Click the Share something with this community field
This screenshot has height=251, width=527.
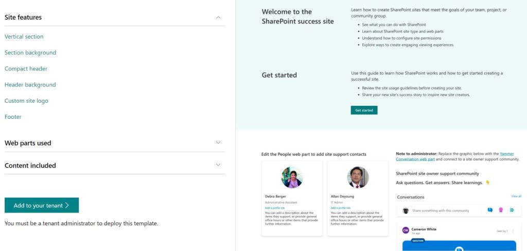[441, 210]
